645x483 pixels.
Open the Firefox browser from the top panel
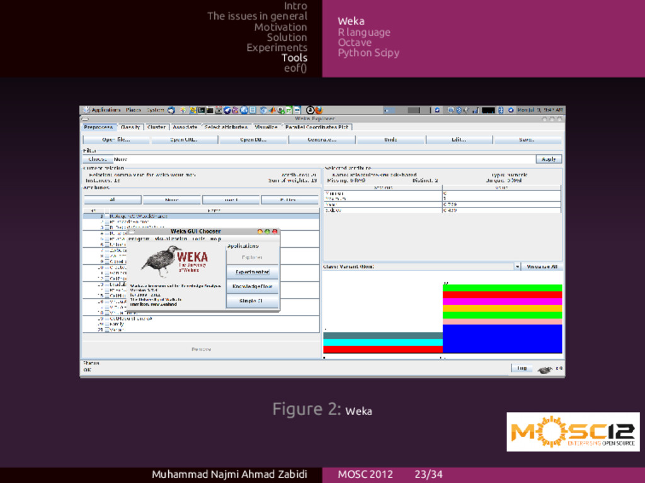tap(319, 110)
